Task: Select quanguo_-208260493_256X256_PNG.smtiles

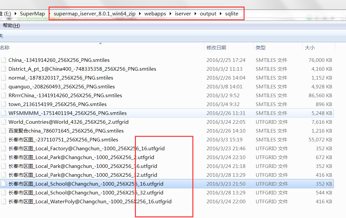Action: [62, 86]
